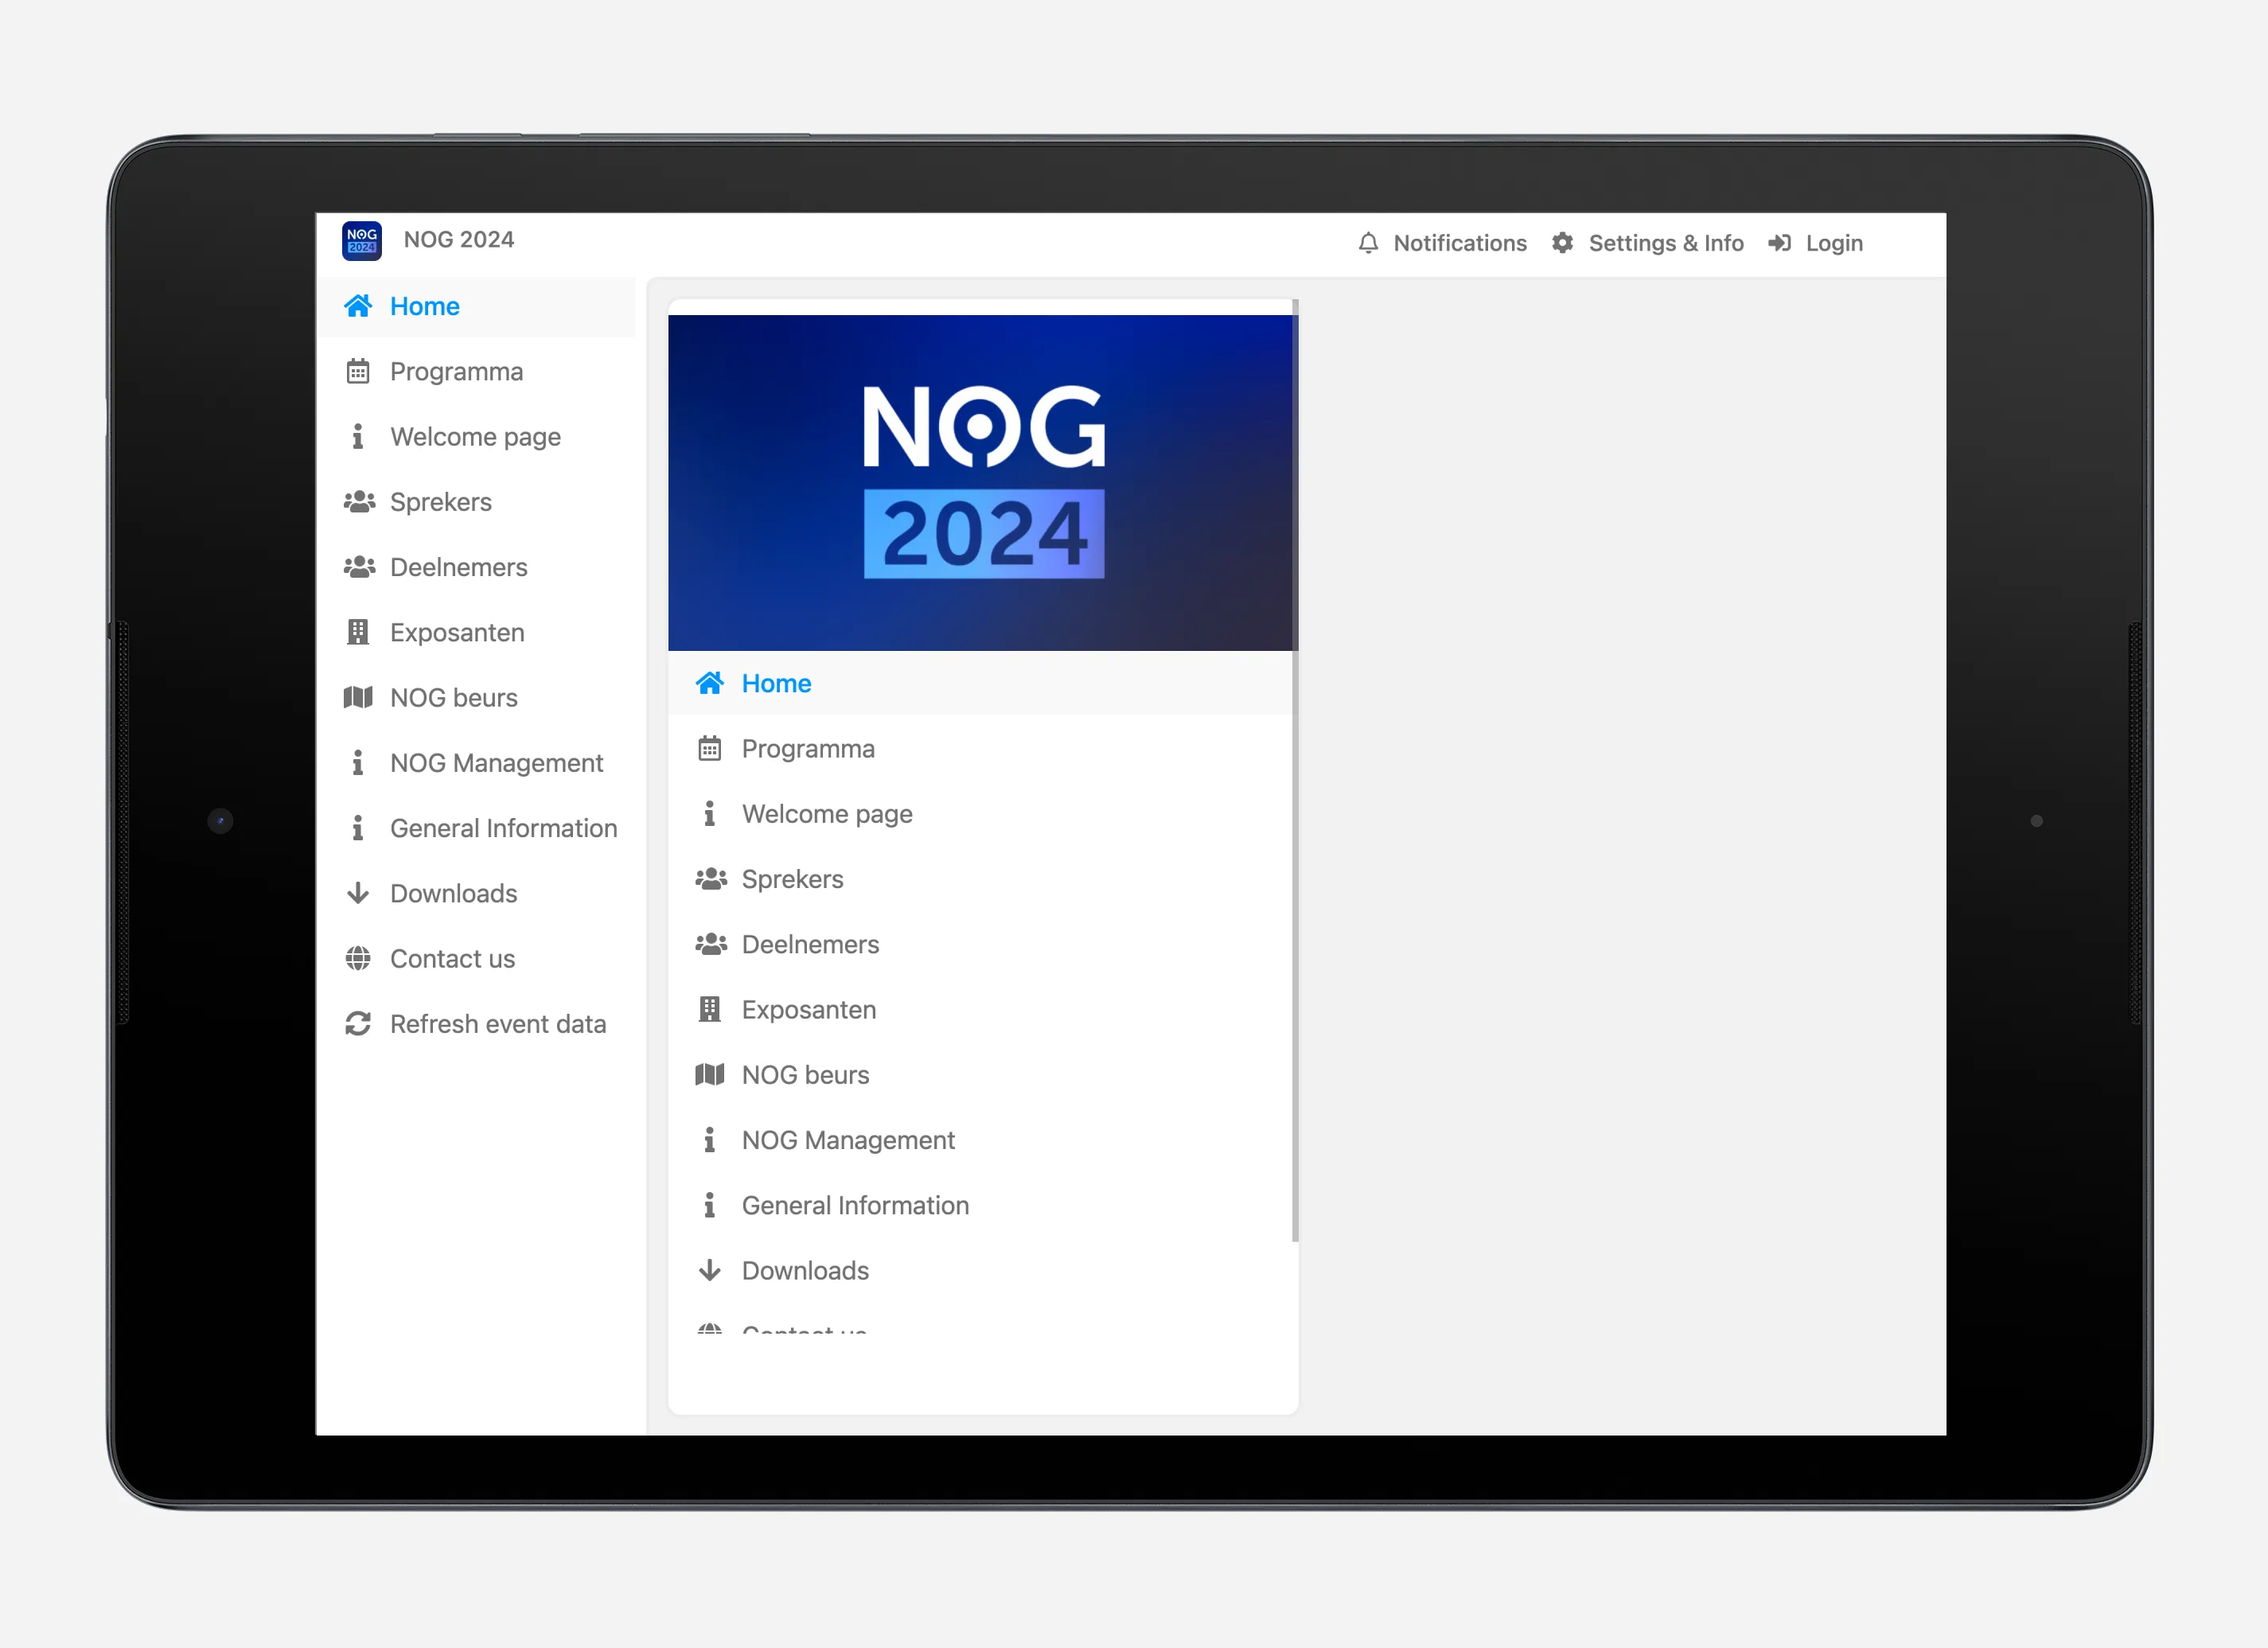This screenshot has height=1648, width=2268.
Task: Click the Programma calendar icon
Action: click(357, 372)
